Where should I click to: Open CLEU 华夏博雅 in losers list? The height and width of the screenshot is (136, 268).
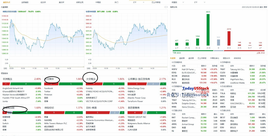243,73
